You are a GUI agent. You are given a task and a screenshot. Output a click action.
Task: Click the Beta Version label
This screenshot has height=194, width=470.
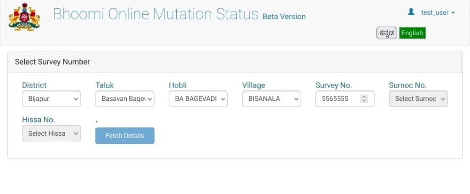coord(284,17)
